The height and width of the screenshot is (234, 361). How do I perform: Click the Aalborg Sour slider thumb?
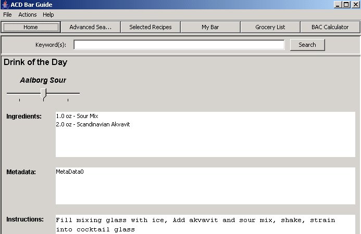44,93
